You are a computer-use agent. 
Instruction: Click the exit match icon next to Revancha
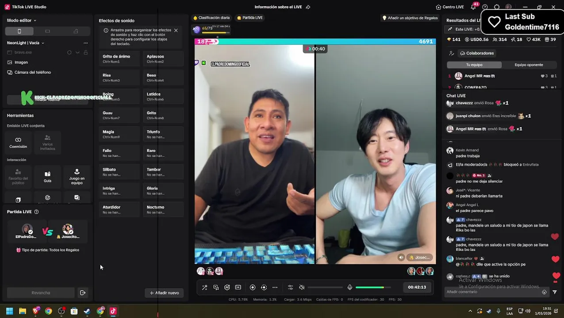83,293
